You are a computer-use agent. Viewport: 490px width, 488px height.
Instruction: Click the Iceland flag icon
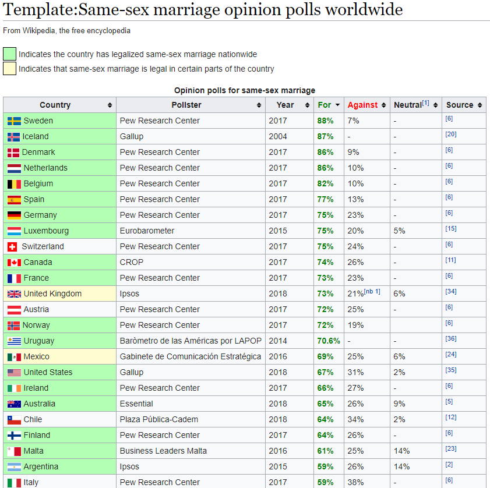click(13, 136)
